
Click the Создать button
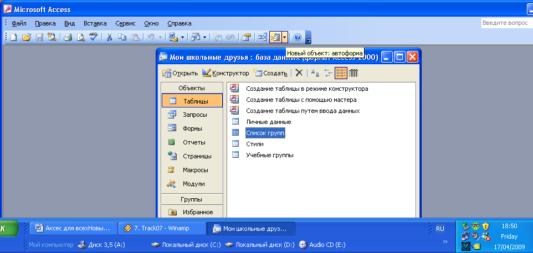pyautogui.click(x=271, y=73)
